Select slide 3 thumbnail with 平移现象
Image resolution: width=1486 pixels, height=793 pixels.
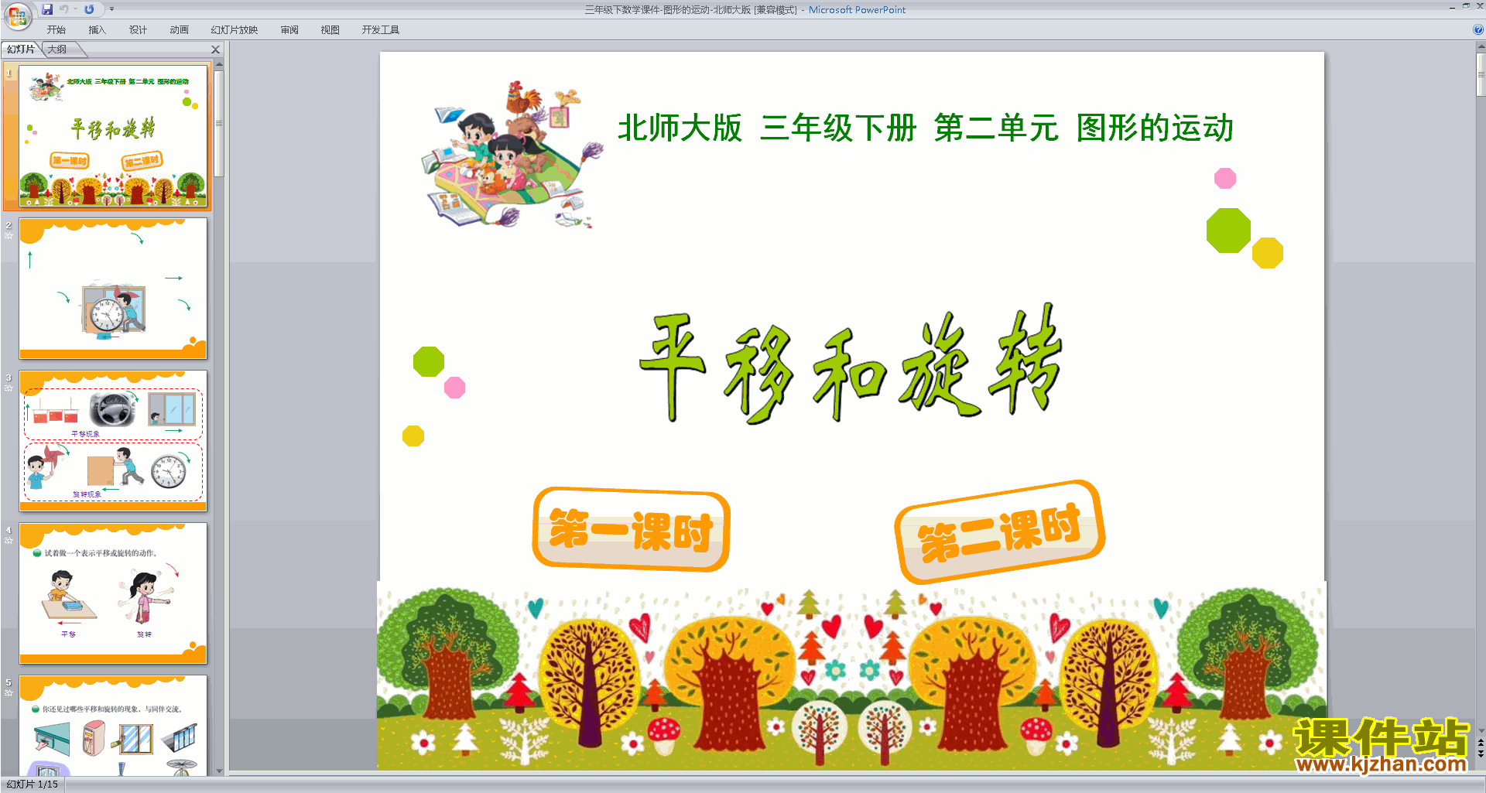[x=113, y=441]
